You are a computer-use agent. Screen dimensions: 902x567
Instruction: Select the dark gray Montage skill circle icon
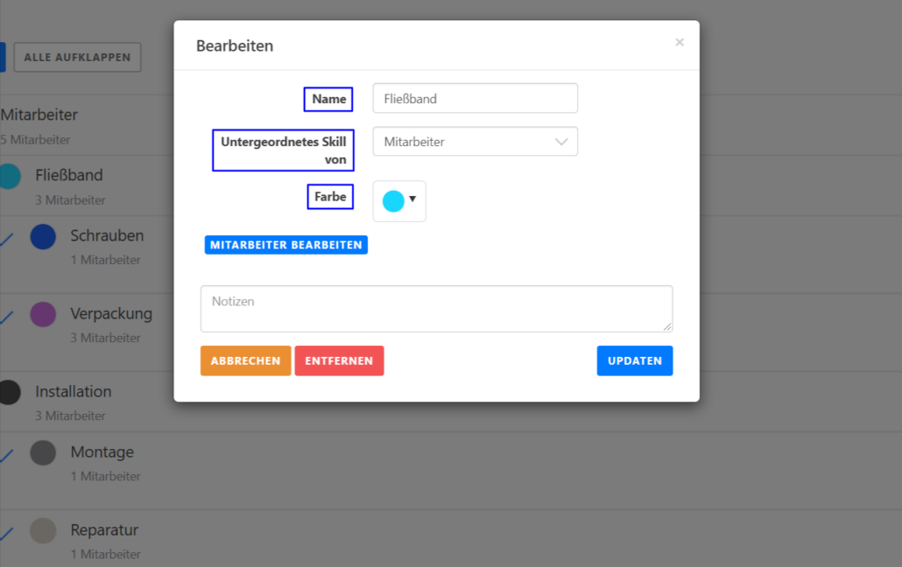43,452
